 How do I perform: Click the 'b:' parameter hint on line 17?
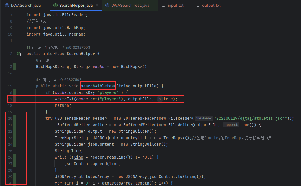coord(160,99)
